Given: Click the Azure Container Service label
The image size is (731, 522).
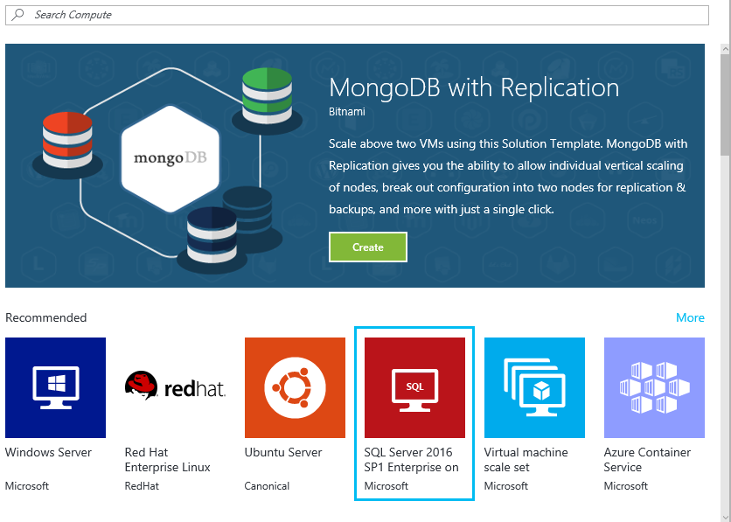Looking at the screenshot, I should (x=647, y=460).
